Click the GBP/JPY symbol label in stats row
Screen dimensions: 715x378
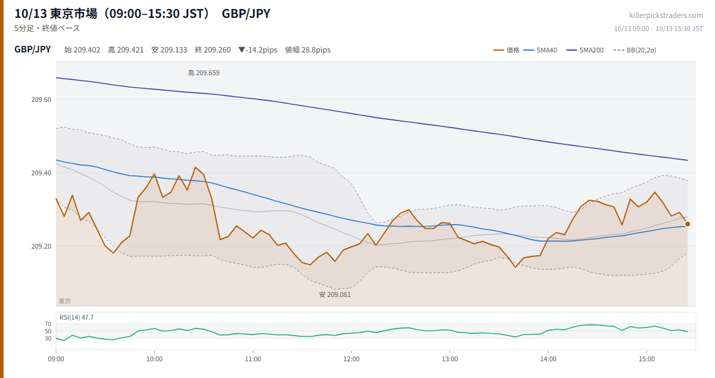[x=33, y=49]
